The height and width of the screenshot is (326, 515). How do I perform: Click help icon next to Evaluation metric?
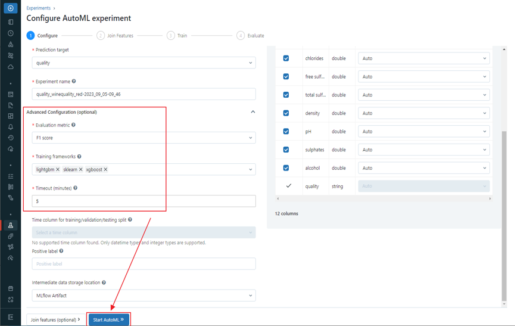(74, 125)
